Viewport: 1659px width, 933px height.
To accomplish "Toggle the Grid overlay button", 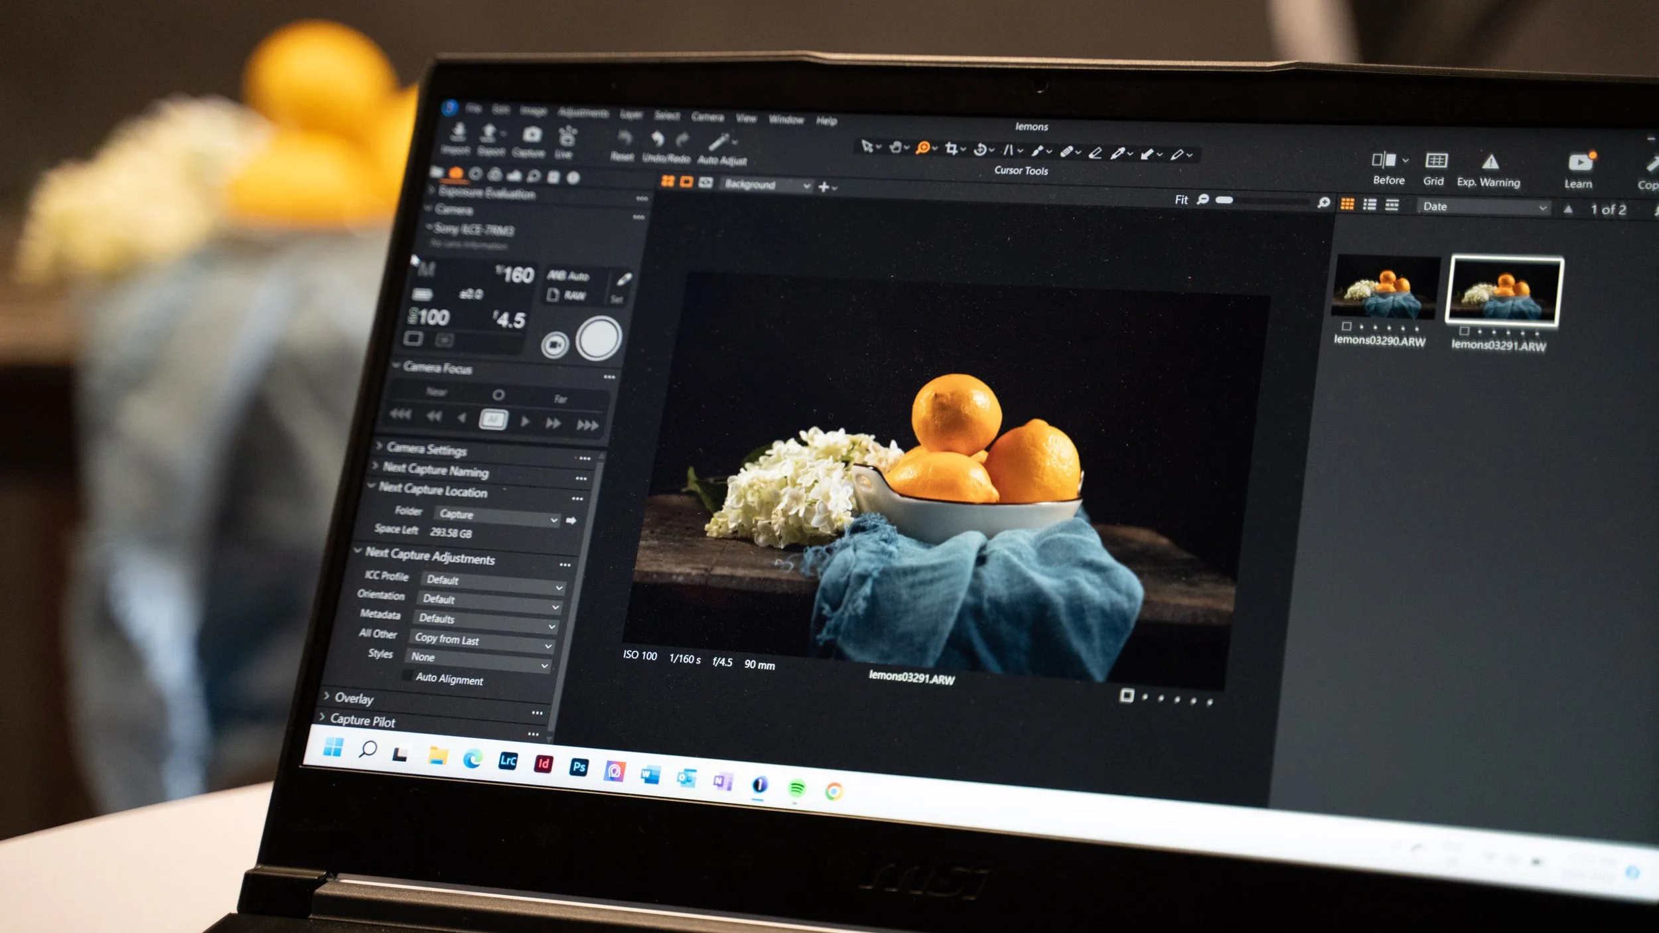I will click(x=1436, y=161).
